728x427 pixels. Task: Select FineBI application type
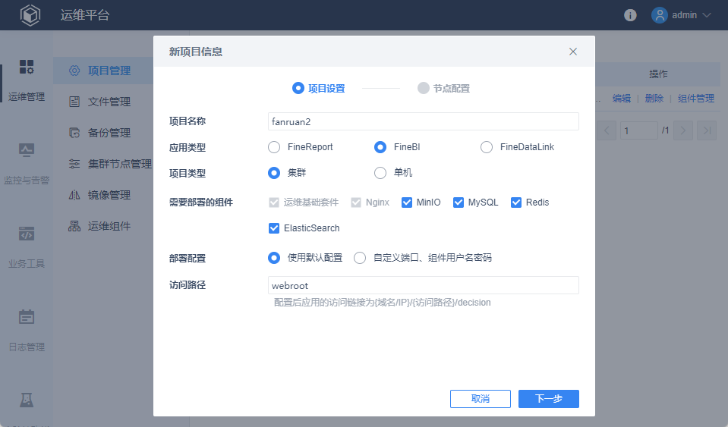click(380, 147)
